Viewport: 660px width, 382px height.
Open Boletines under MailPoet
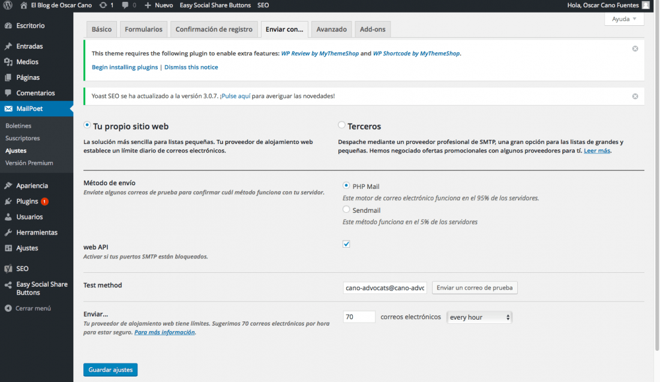(18, 126)
